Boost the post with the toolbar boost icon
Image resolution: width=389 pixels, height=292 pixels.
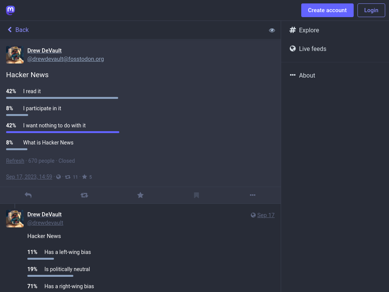(84, 195)
